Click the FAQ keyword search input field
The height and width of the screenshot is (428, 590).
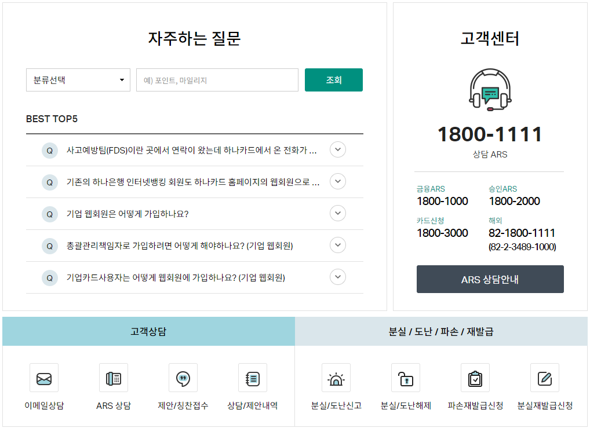click(217, 80)
